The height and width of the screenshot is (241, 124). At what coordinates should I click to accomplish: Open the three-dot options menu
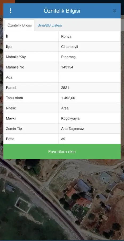pyautogui.click(x=10, y=11)
